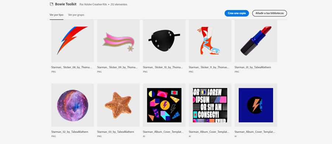Open the red lightning bolt sticker thumbnail
The width and height of the screenshot is (332, 144).
point(73,41)
